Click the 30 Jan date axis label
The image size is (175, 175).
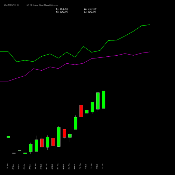pos(36,167)
